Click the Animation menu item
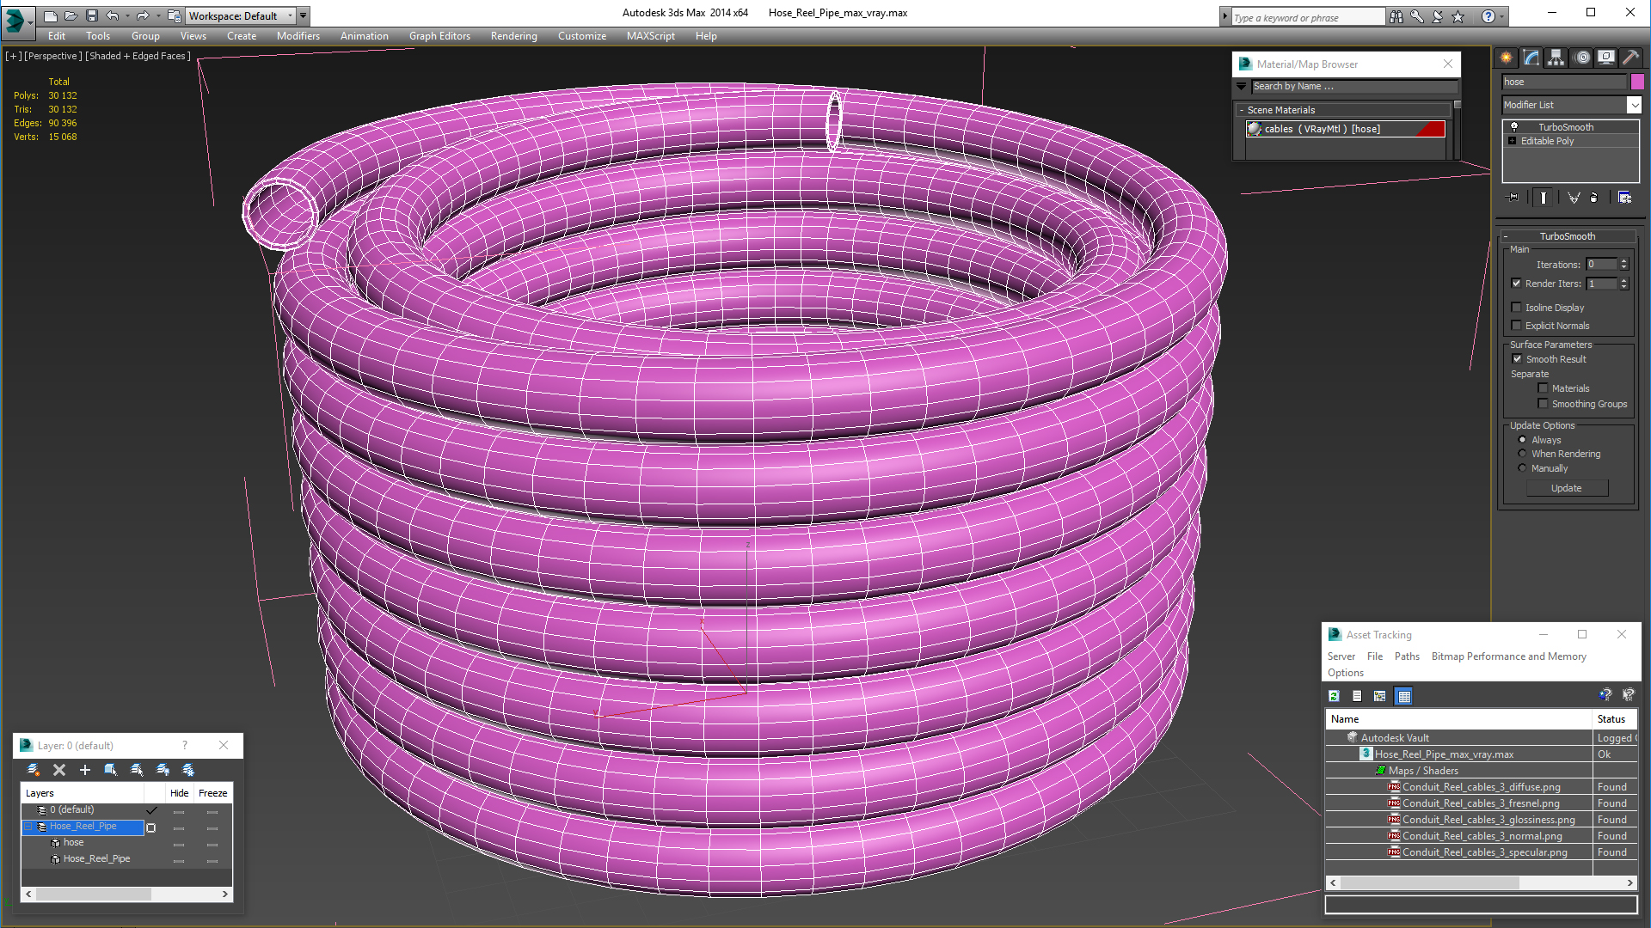Screen dimensions: 1651x928 362,36
